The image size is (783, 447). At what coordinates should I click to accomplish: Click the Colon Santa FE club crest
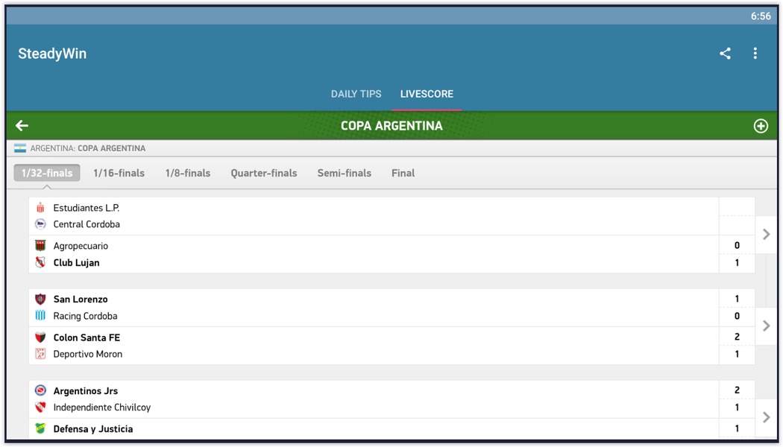click(x=40, y=337)
